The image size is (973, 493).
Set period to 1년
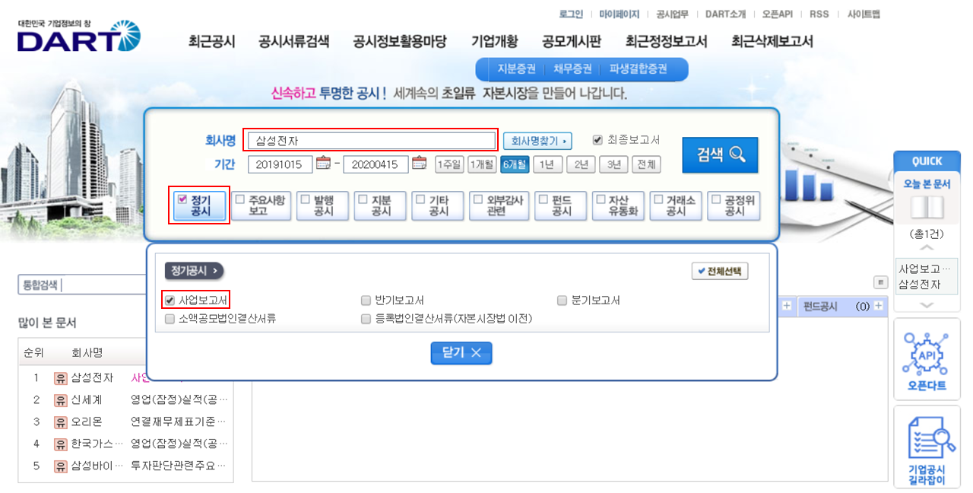click(548, 164)
